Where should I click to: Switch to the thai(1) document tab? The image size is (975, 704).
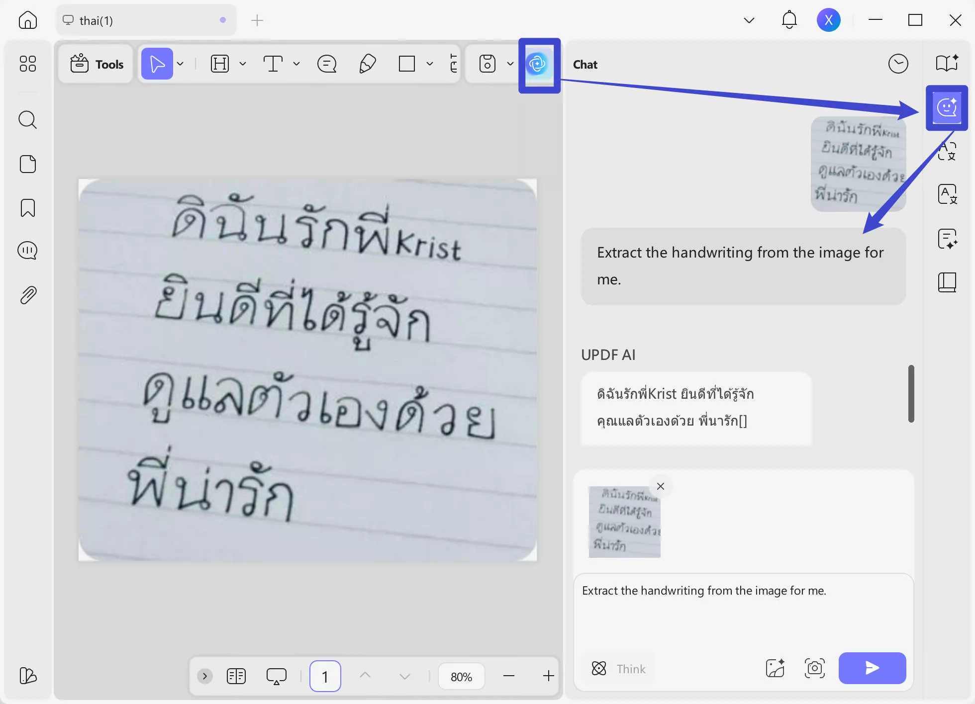(x=96, y=20)
